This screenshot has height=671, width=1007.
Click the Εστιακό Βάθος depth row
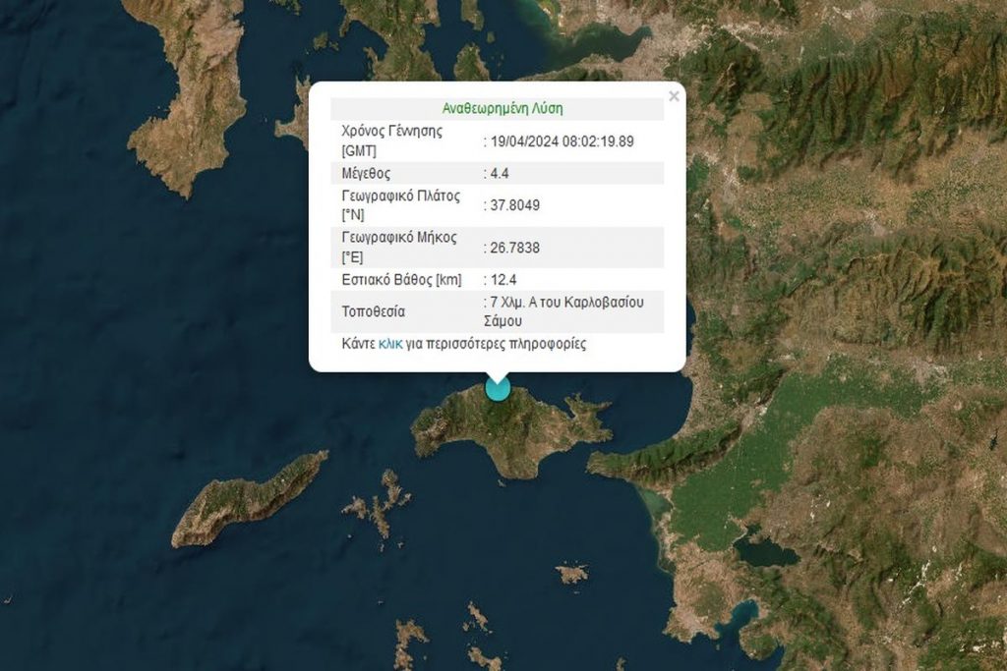(402, 280)
